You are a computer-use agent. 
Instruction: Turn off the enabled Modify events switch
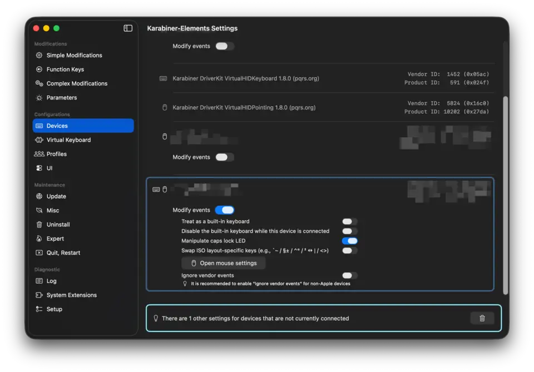point(225,210)
